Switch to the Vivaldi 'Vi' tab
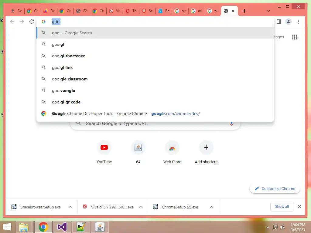 click(114, 11)
